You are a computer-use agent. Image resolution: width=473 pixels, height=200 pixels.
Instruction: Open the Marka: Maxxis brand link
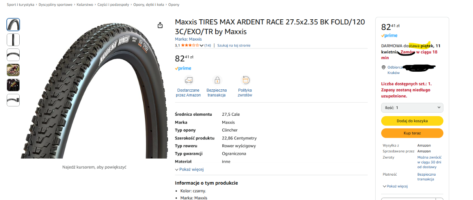point(188,39)
